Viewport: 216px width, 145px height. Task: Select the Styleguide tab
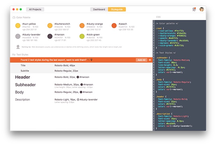click(x=117, y=9)
